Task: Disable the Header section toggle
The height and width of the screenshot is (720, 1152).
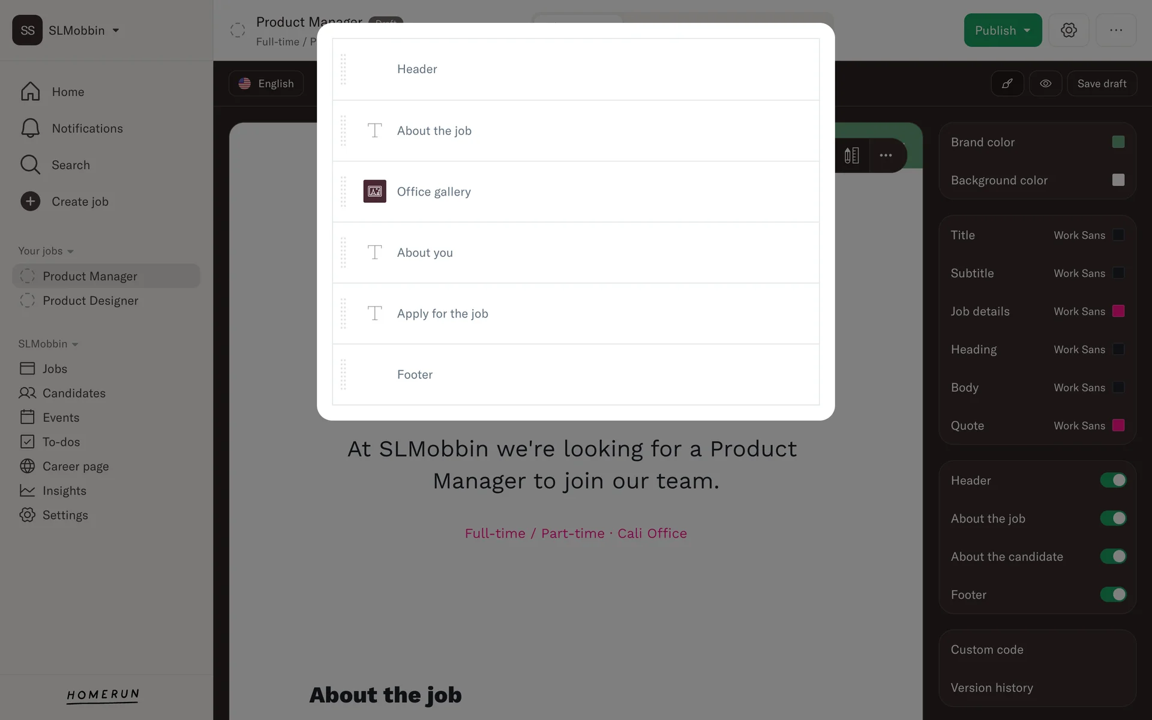Action: tap(1113, 480)
